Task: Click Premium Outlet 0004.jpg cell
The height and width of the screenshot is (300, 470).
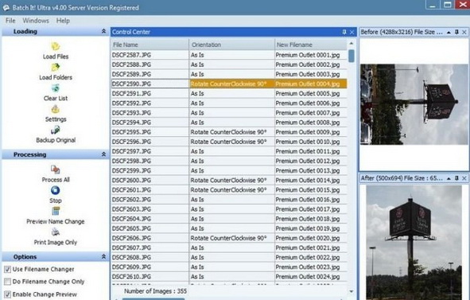Action: 310,84
